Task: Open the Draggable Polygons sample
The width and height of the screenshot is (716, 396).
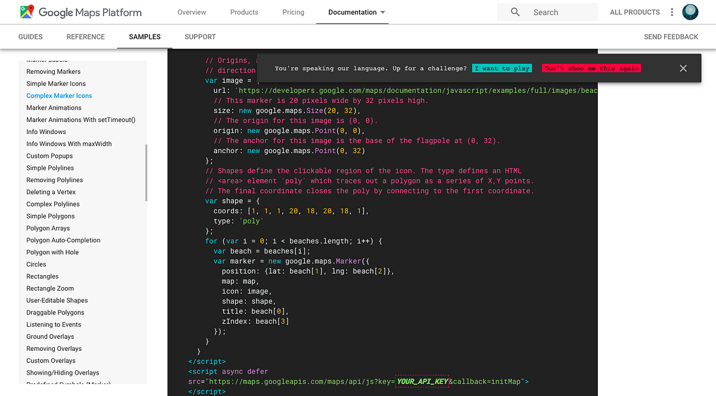Action: (55, 312)
